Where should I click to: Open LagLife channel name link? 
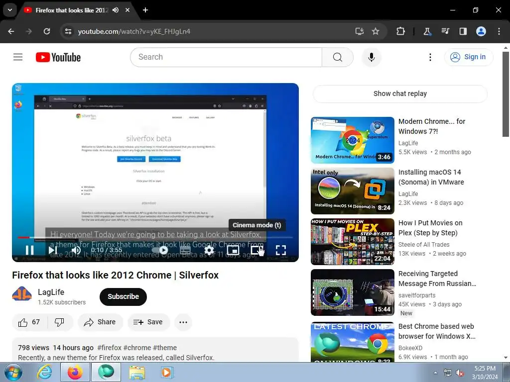click(x=51, y=292)
